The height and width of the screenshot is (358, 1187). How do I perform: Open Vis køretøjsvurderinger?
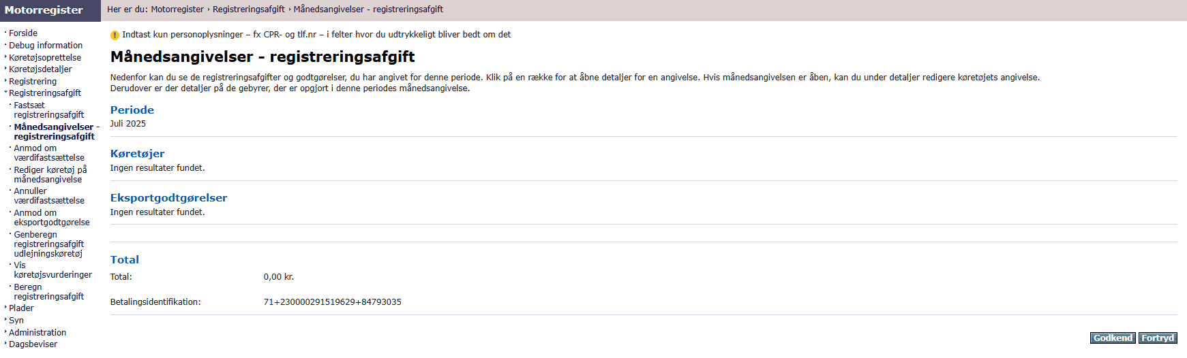(x=52, y=270)
